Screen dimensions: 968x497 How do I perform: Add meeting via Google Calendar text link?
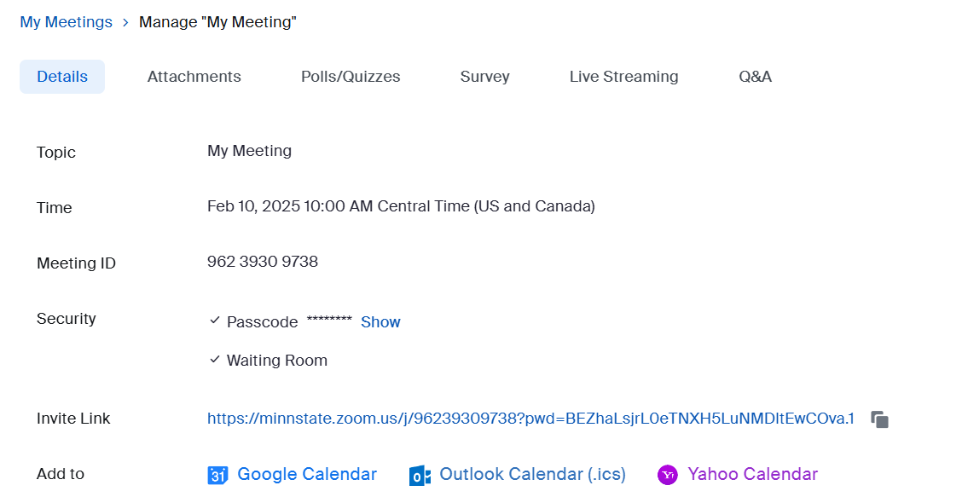[x=306, y=474]
